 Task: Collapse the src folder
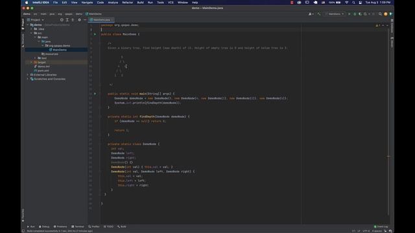[32, 33]
